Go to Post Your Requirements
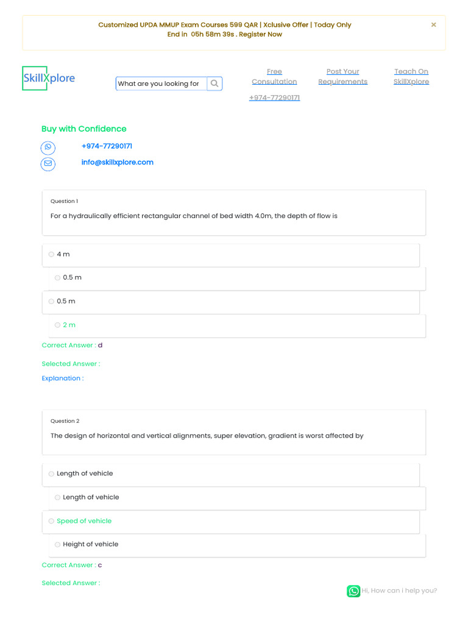Image resolution: width=468 pixels, height=624 pixels. tap(342, 77)
